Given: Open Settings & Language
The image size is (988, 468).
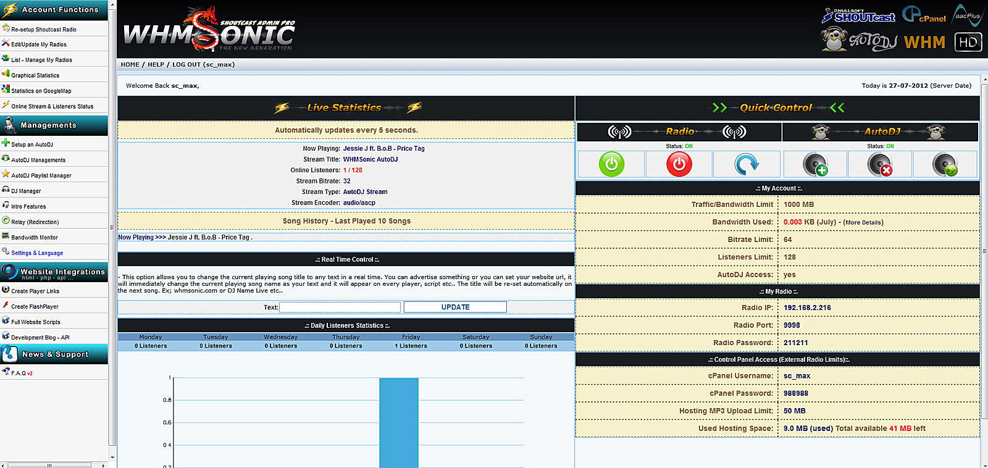Looking at the screenshot, I should 37,253.
